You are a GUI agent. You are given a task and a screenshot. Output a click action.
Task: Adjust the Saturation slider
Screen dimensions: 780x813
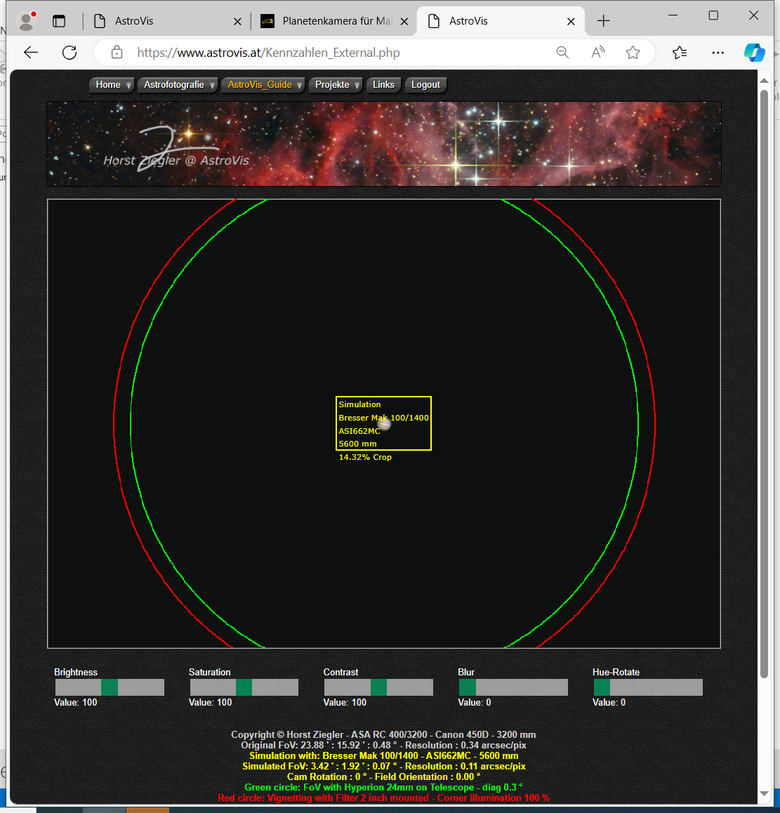pos(244,687)
